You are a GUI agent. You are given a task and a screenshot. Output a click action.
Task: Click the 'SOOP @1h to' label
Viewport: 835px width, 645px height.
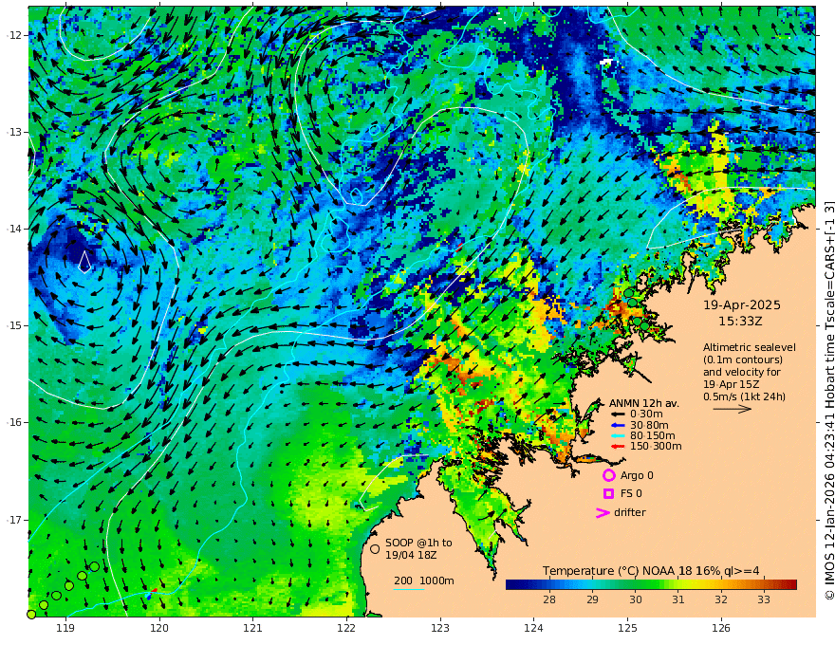tap(418, 543)
